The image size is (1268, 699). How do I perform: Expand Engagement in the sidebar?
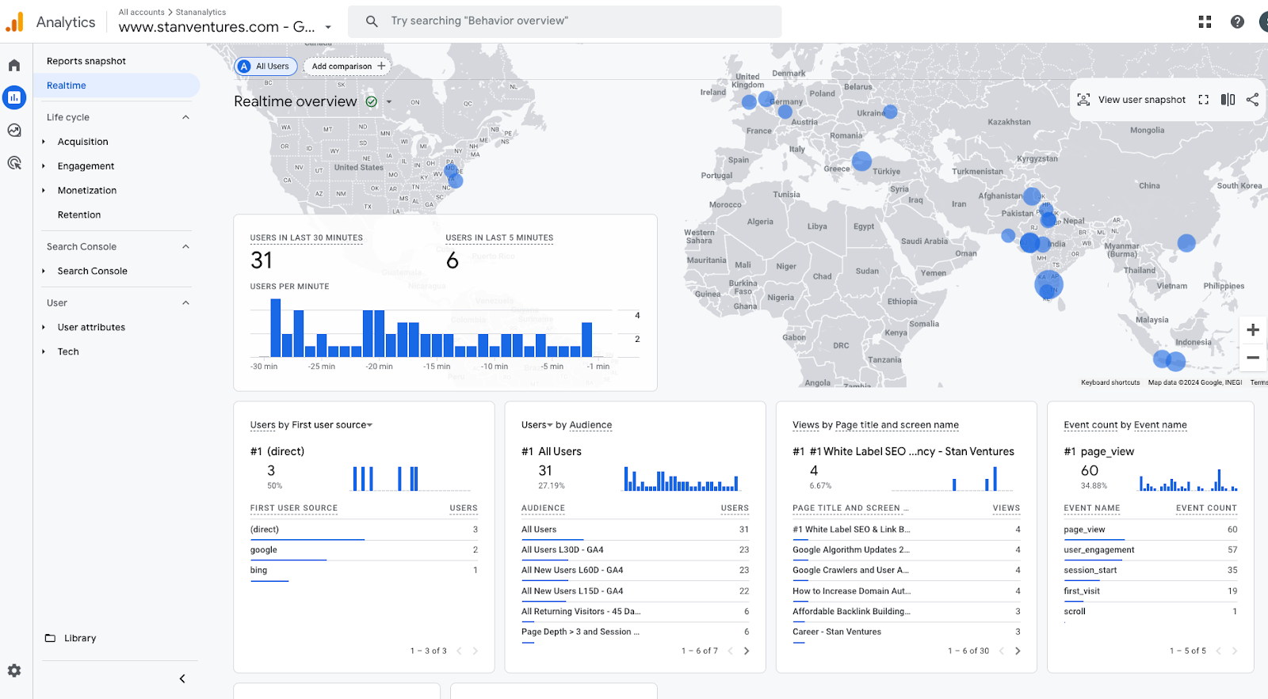(44, 166)
